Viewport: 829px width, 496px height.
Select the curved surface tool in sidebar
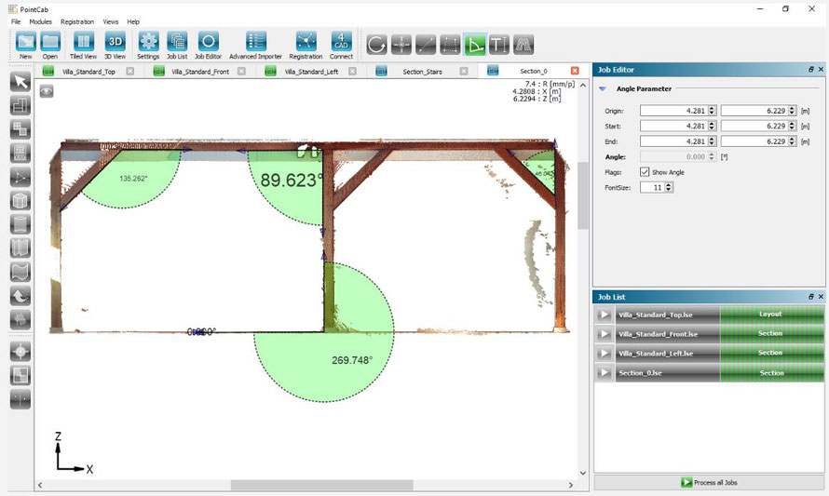[20, 272]
